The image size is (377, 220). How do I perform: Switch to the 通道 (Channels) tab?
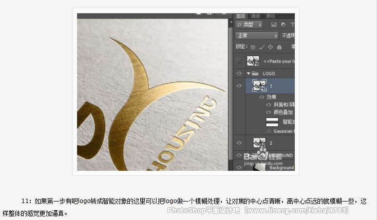tap(255, 16)
